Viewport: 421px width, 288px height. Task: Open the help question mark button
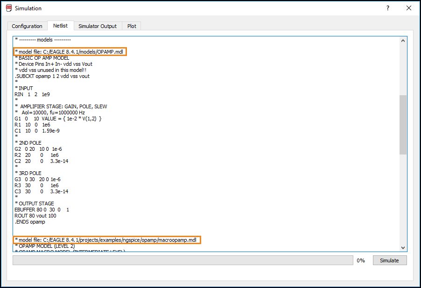pyautogui.click(x=388, y=8)
